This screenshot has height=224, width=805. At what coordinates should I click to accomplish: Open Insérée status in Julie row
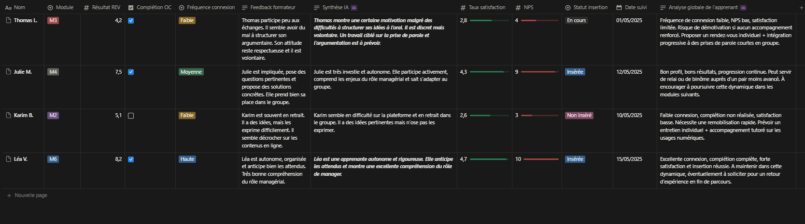pyautogui.click(x=575, y=72)
